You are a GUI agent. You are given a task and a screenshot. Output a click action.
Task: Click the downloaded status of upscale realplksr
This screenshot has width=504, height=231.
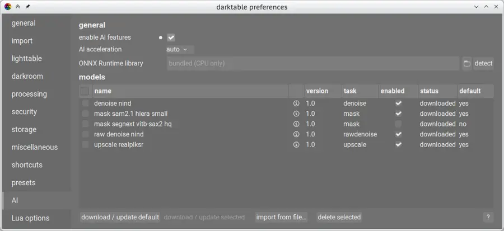437,145
